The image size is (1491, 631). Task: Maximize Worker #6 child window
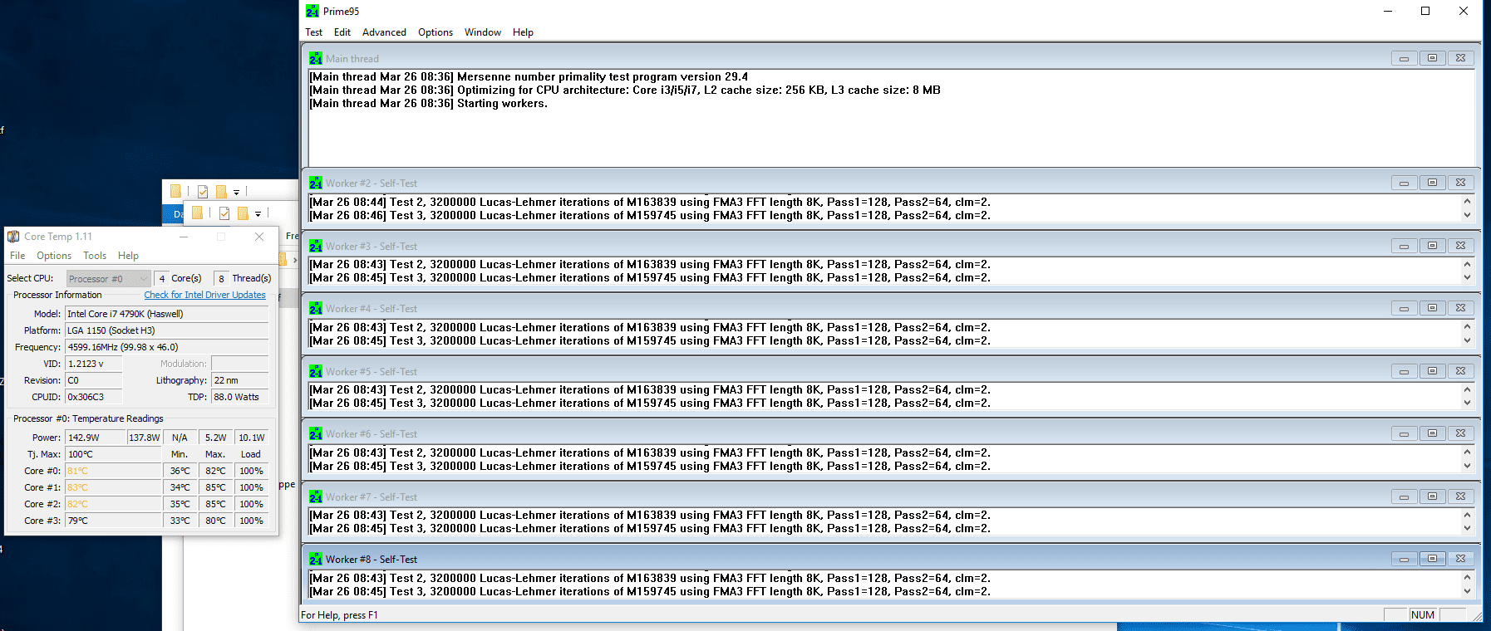1432,433
